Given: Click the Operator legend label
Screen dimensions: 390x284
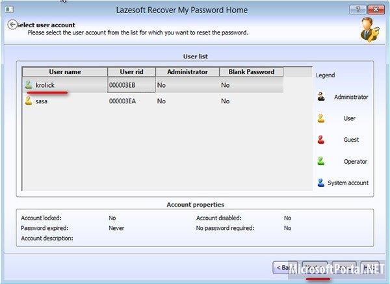Looking at the screenshot, I should (x=356, y=162).
